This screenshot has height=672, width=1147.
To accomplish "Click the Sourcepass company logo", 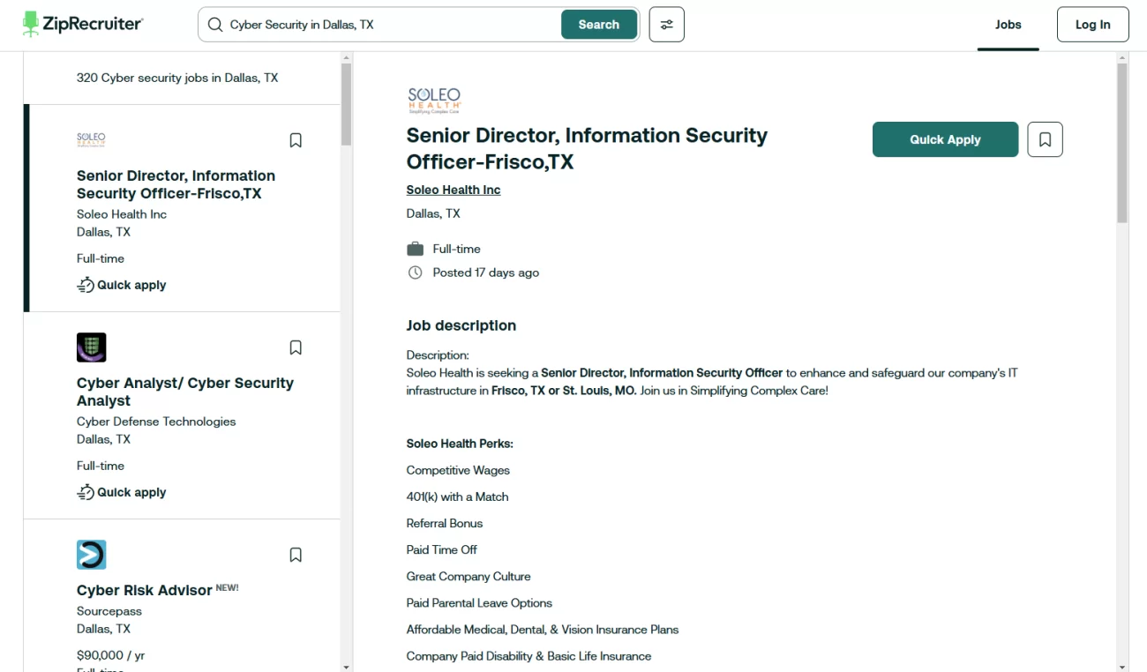I will [92, 555].
